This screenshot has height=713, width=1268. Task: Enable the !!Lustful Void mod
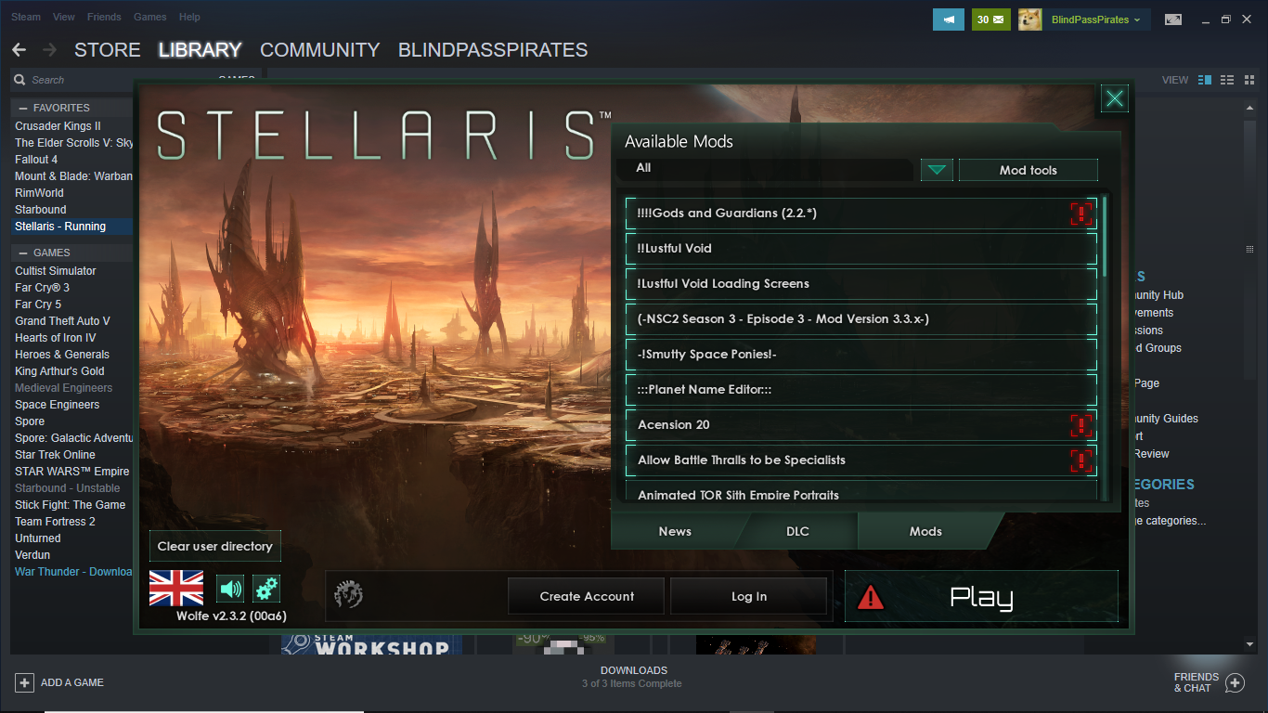(860, 249)
